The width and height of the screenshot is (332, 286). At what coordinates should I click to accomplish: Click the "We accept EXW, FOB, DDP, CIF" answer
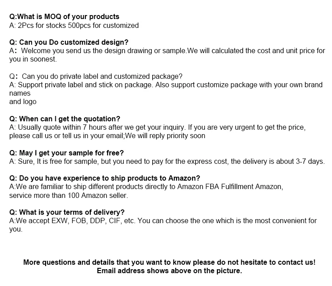(x=163, y=220)
